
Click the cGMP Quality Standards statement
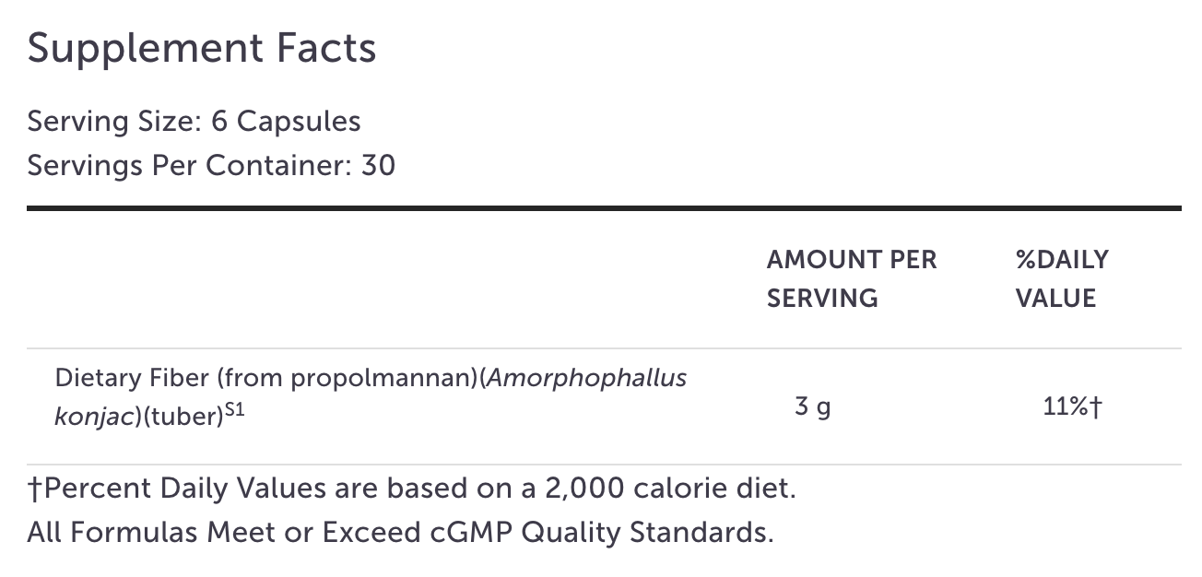(x=400, y=533)
